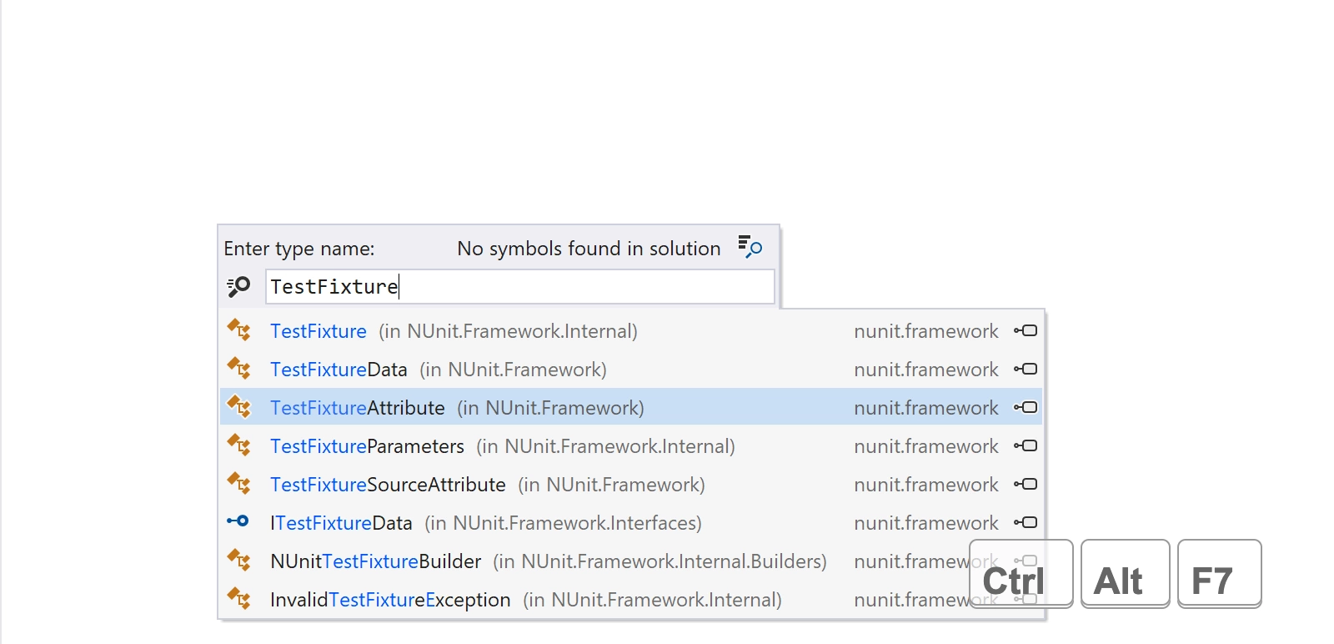The height and width of the screenshot is (644, 1334).
Task: Click the class icon beside TestFixtureSourceAttribute
Action: click(x=239, y=484)
